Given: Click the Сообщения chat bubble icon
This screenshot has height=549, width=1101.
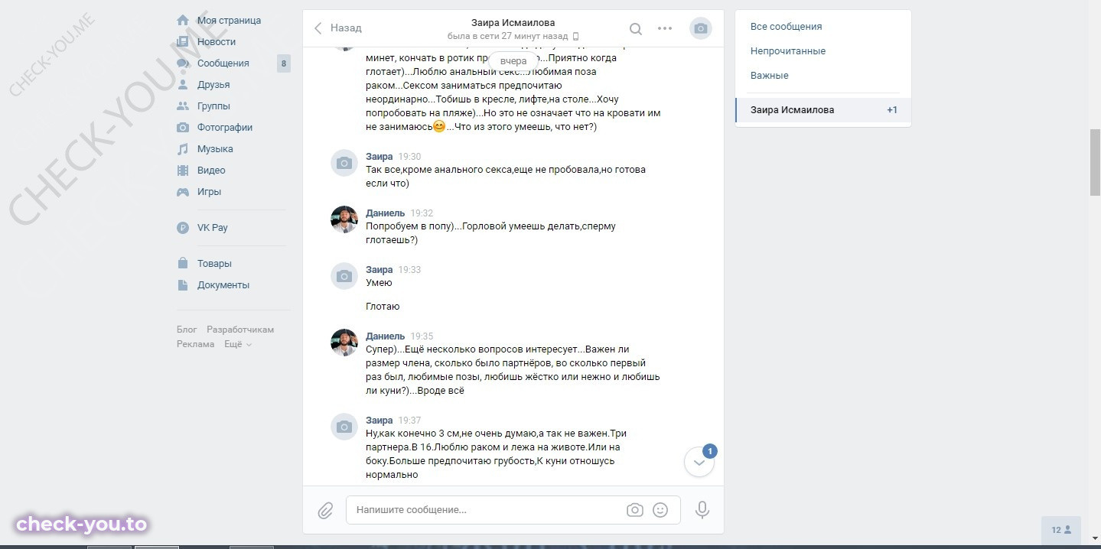Looking at the screenshot, I should click(x=183, y=63).
